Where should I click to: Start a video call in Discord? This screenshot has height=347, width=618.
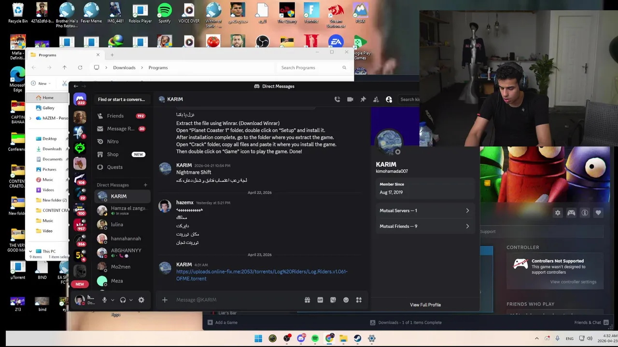click(350, 99)
